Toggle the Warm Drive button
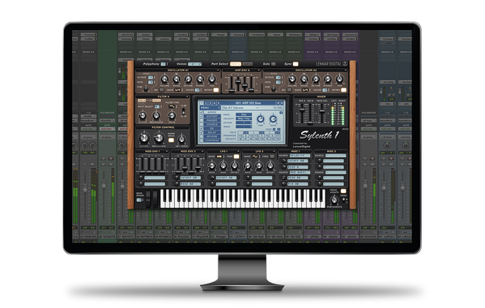 pos(171,140)
